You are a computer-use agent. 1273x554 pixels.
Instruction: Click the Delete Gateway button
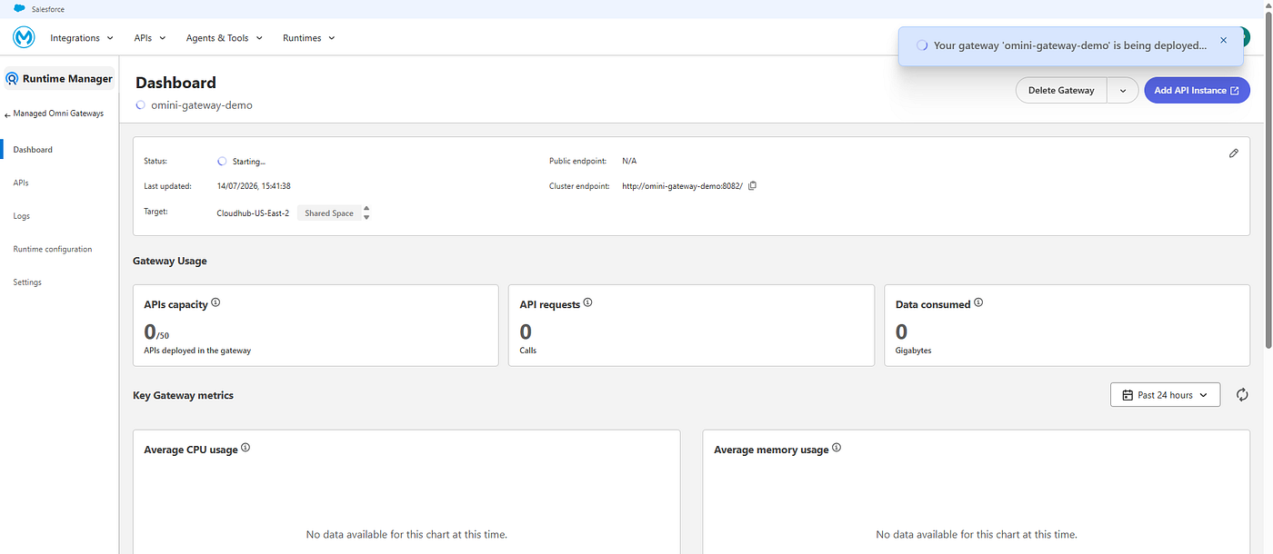pos(1061,91)
